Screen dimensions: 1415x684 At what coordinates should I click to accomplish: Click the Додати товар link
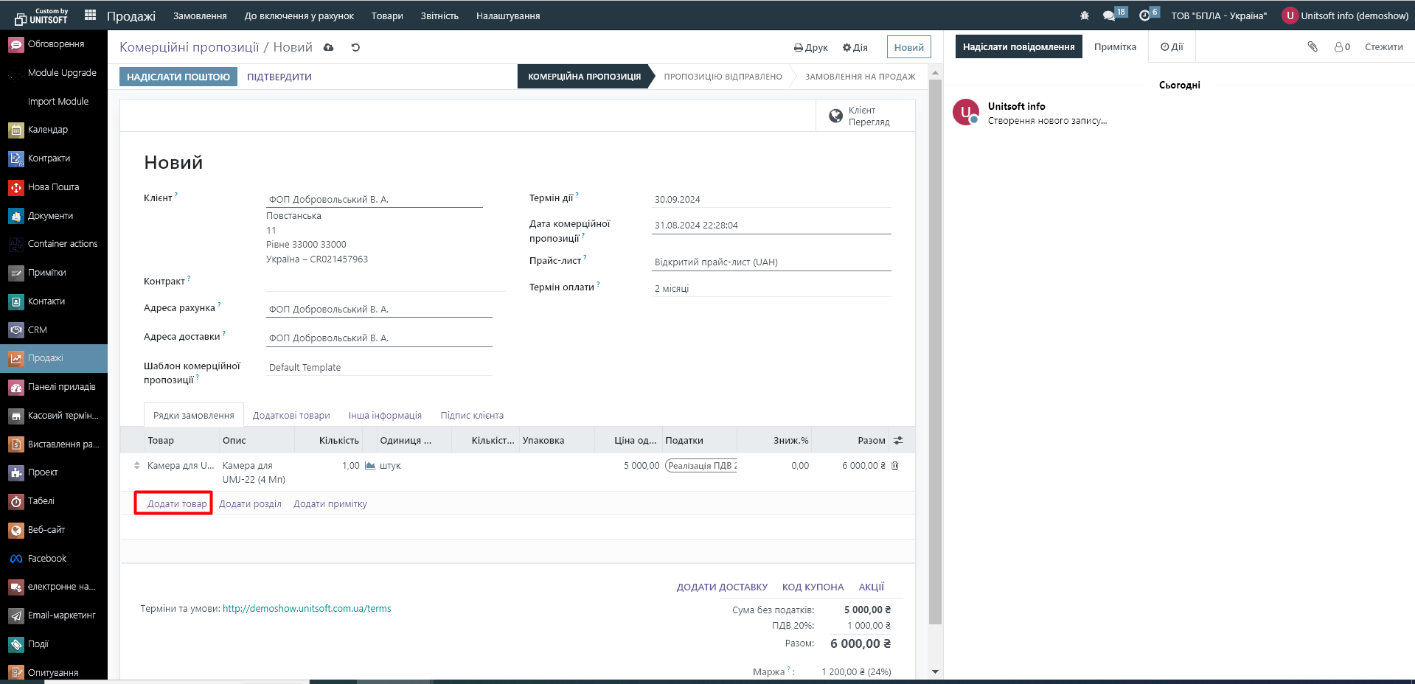(x=177, y=504)
